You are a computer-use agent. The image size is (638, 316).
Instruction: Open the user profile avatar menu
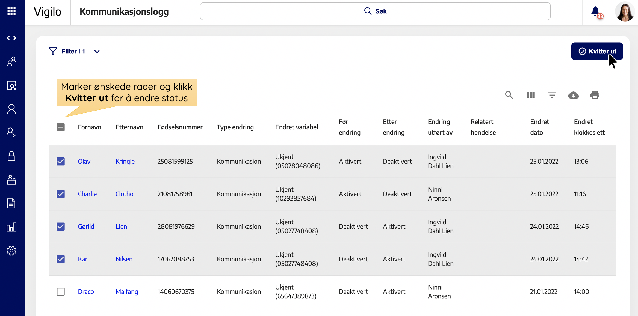pyautogui.click(x=624, y=12)
